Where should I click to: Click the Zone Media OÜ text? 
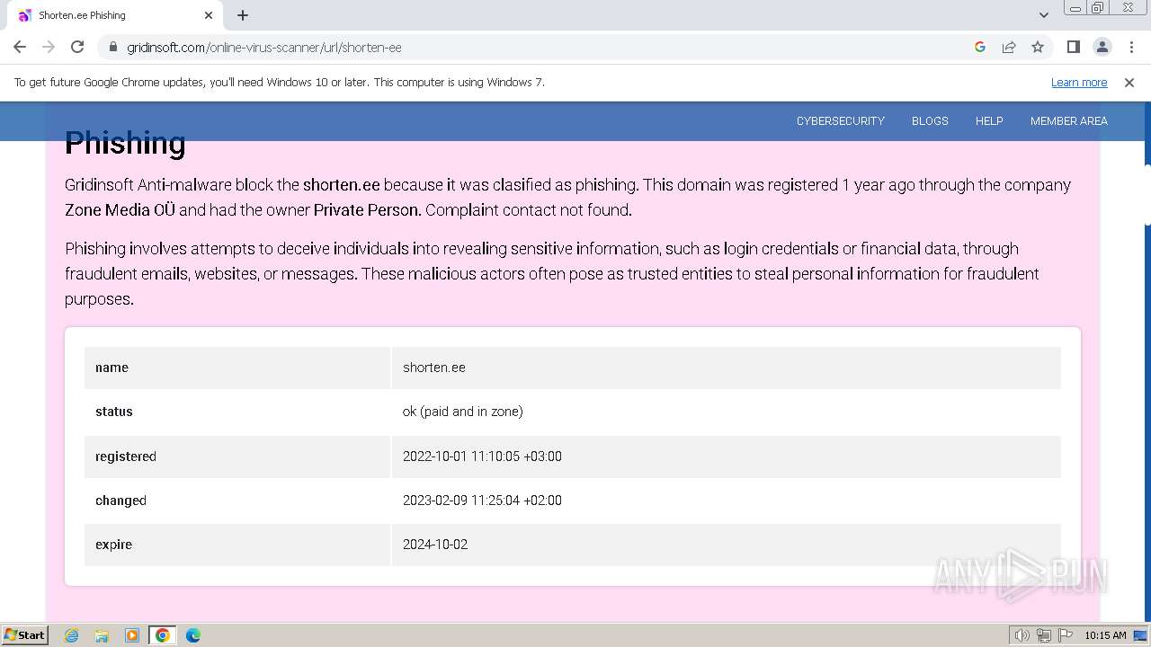120,210
